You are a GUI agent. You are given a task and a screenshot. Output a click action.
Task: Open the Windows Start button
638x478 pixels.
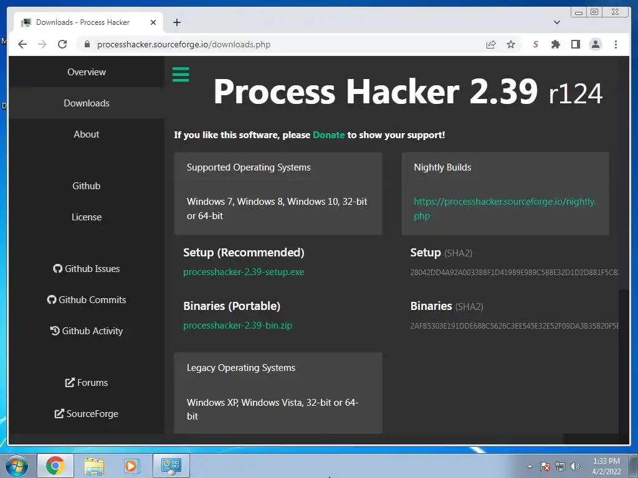tap(17, 466)
